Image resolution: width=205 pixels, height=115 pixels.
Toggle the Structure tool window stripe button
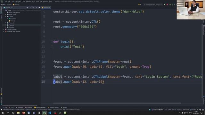pos(1,91)
